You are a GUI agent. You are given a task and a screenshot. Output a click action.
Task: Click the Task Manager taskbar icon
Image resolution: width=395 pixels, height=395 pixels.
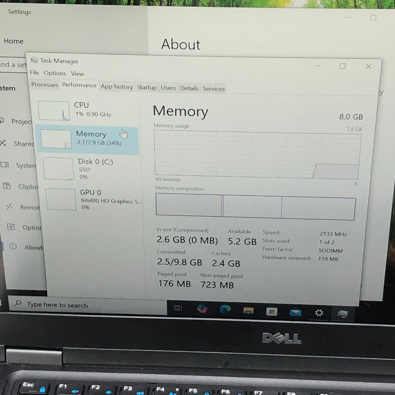tap(342, 314)
